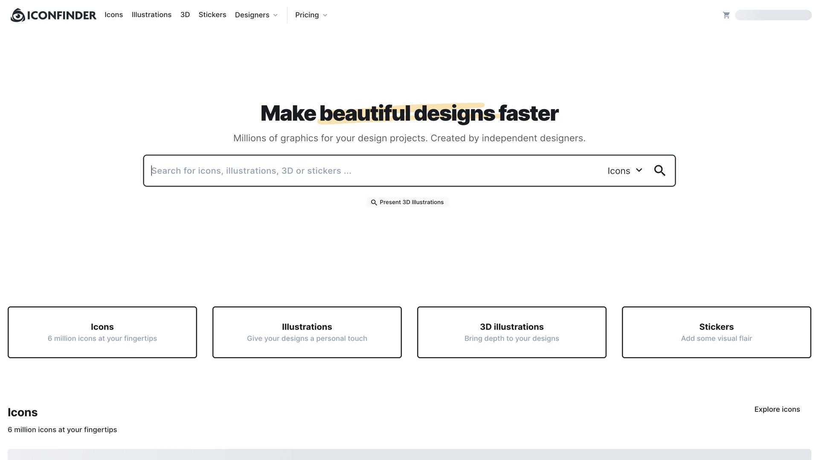The image size is (819, 460).
Task: Open the search type dropdown labeled Icons
Action: 625,170
